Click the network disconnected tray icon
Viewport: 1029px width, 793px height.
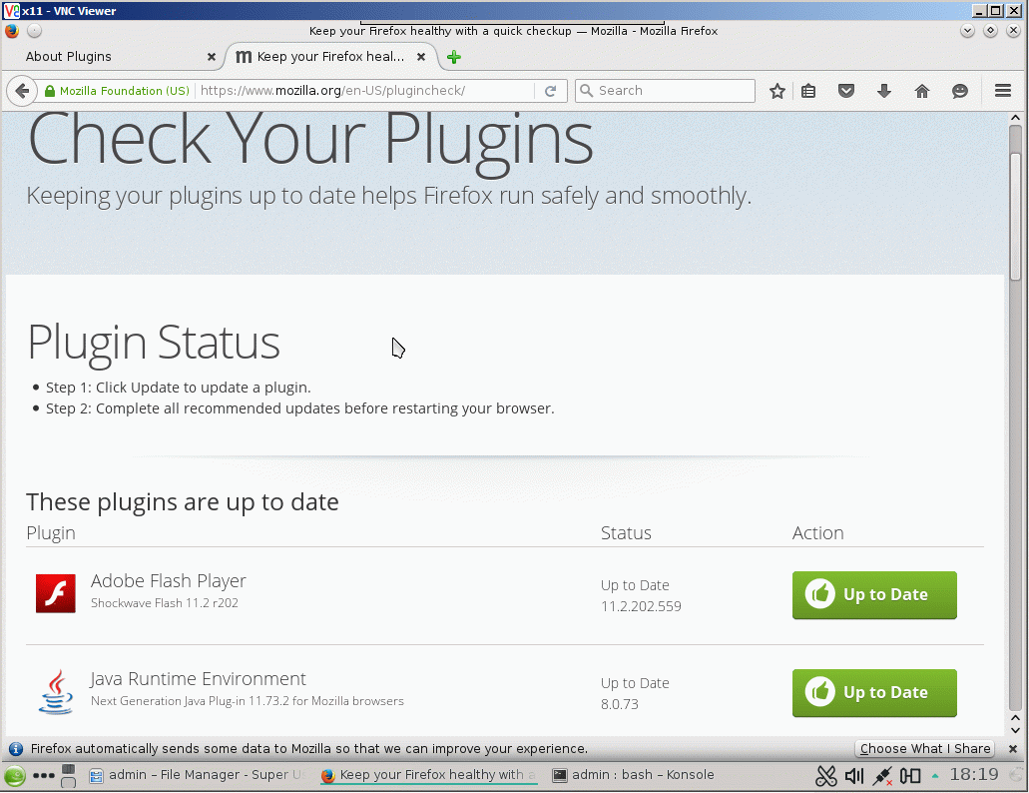pos(882,775)
